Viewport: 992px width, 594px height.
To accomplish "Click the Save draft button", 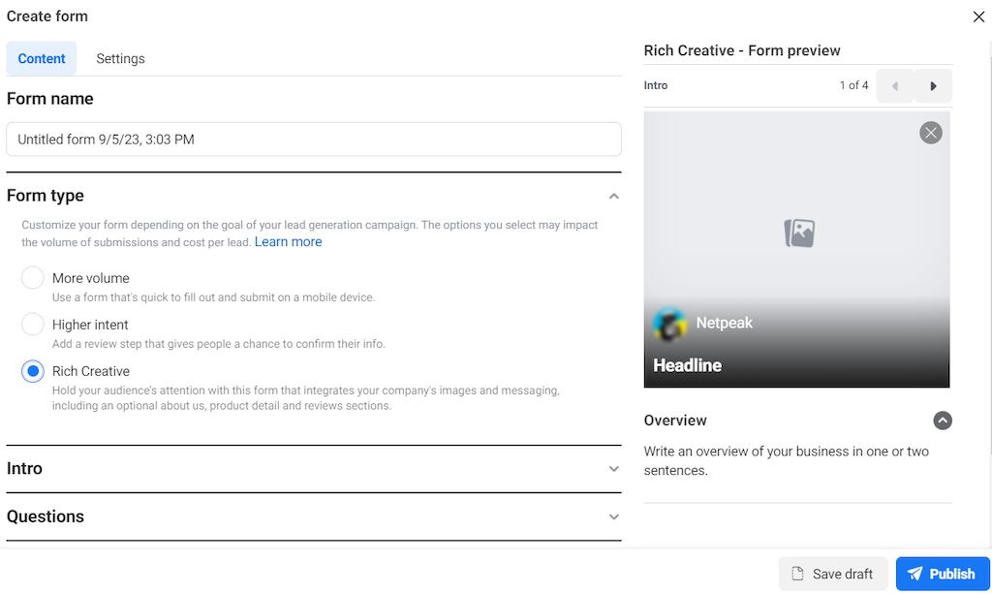I will pos(833,574).
